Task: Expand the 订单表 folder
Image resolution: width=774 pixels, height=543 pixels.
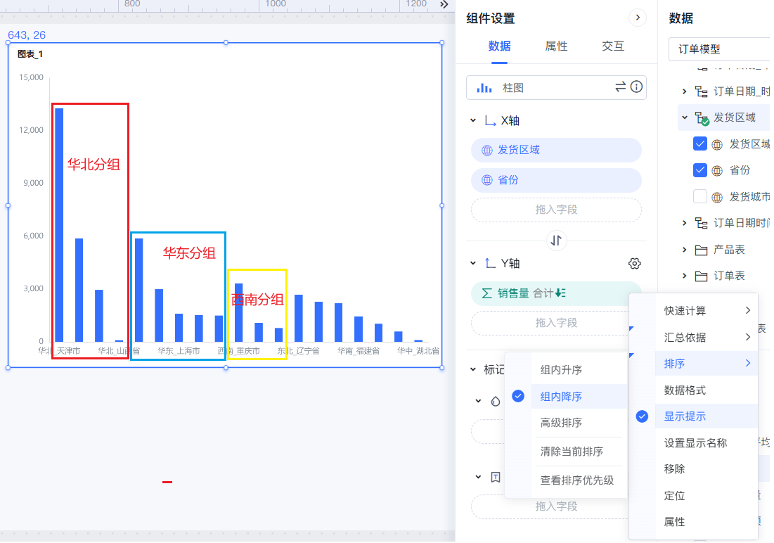Action: [x=684, y=276]
